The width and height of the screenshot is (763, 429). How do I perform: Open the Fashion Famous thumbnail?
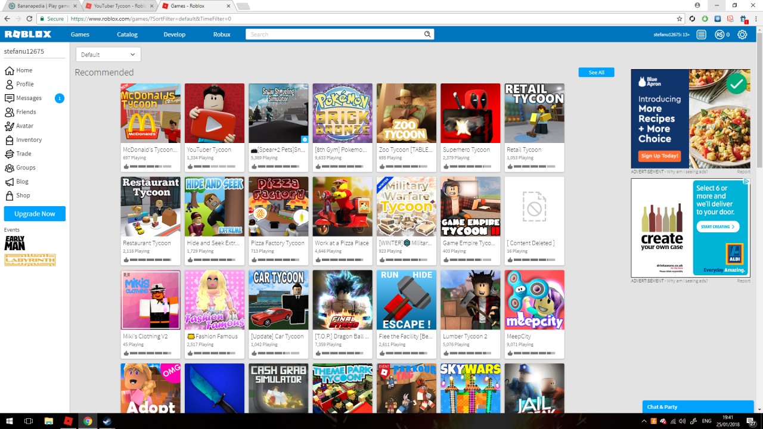(x=215, y=300)
